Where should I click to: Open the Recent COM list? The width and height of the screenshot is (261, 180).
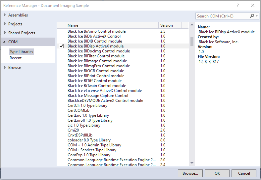coord(16,58)
